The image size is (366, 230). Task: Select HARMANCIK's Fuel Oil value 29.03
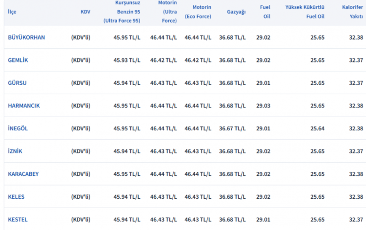pos(263,105)
